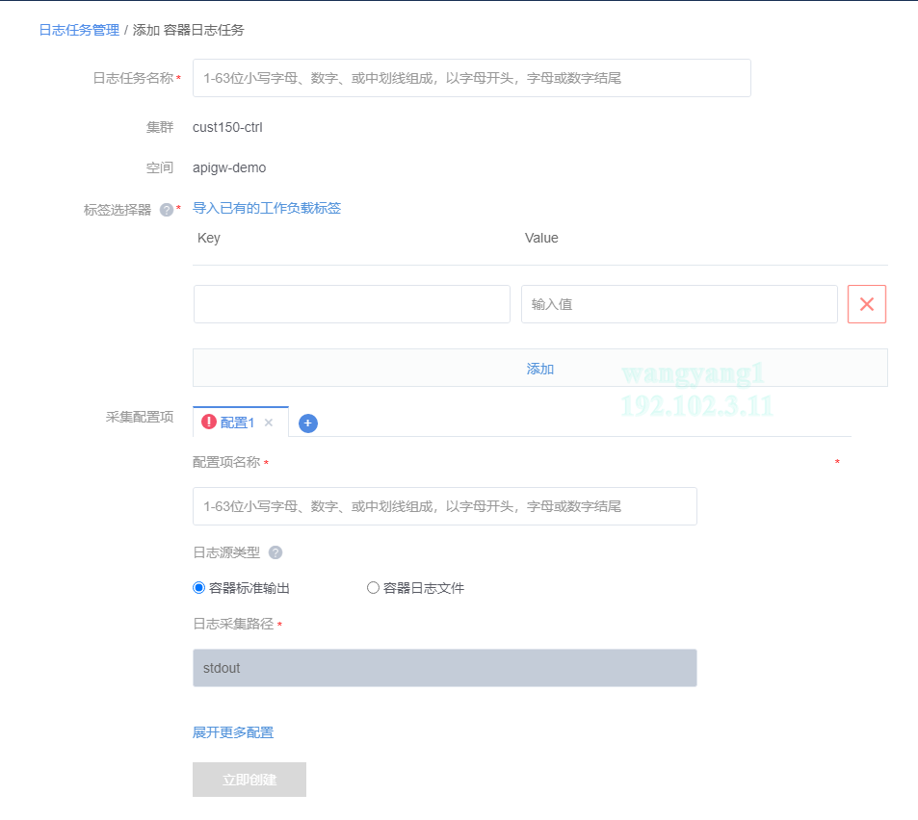Delete the label row with red X
The height and width of the screenshot is (820, 918).
tap(866, 304)
